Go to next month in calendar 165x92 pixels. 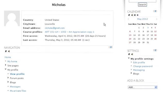pyautogui.click(x=156, y=19)
